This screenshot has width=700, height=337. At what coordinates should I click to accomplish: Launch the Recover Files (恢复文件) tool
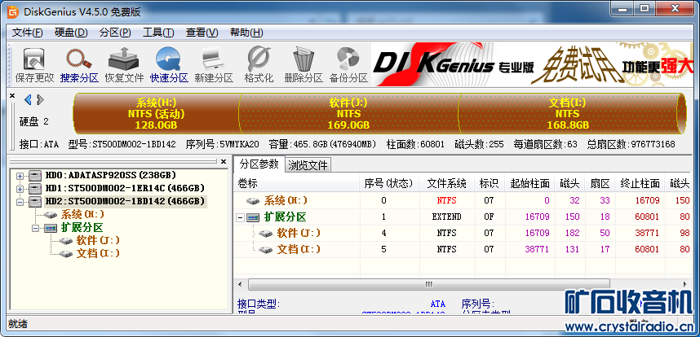coord(124,65)
